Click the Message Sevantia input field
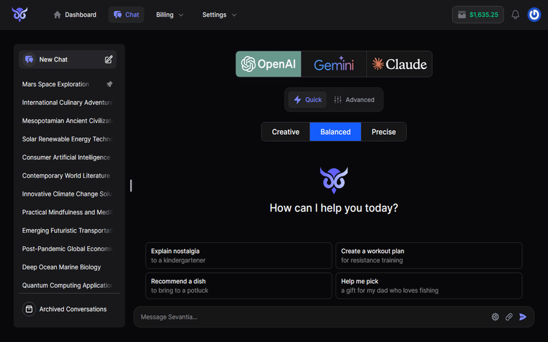The height and width of the screenshot is (342, 548). pyautogui.click(x=308, y=317)
